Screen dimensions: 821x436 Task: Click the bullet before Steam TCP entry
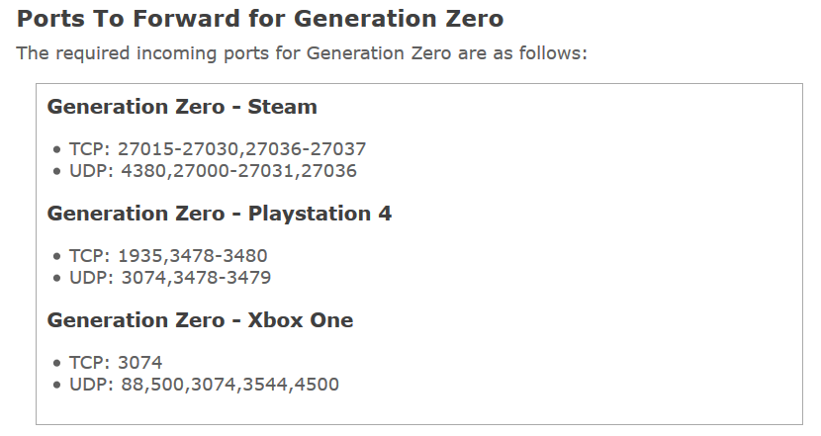tap(57, 150)
